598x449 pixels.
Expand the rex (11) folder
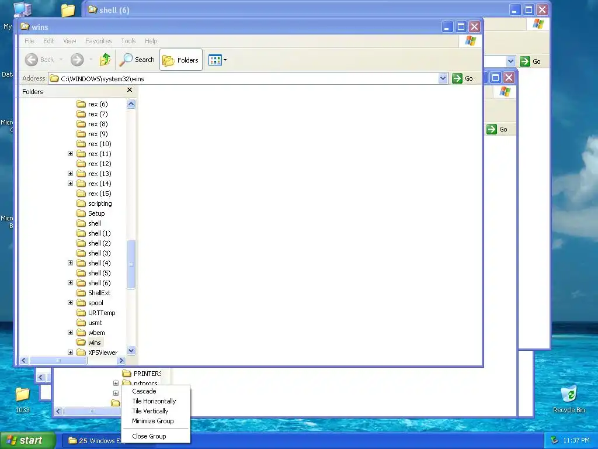pos(70,154)
